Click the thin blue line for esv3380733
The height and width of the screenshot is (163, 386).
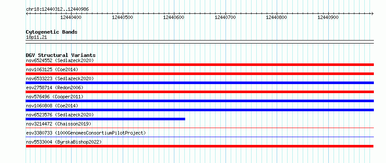pos(200,137)
